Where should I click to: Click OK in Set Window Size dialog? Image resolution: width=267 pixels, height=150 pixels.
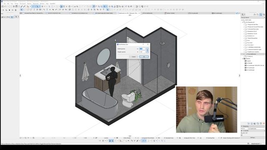point(144,57)
